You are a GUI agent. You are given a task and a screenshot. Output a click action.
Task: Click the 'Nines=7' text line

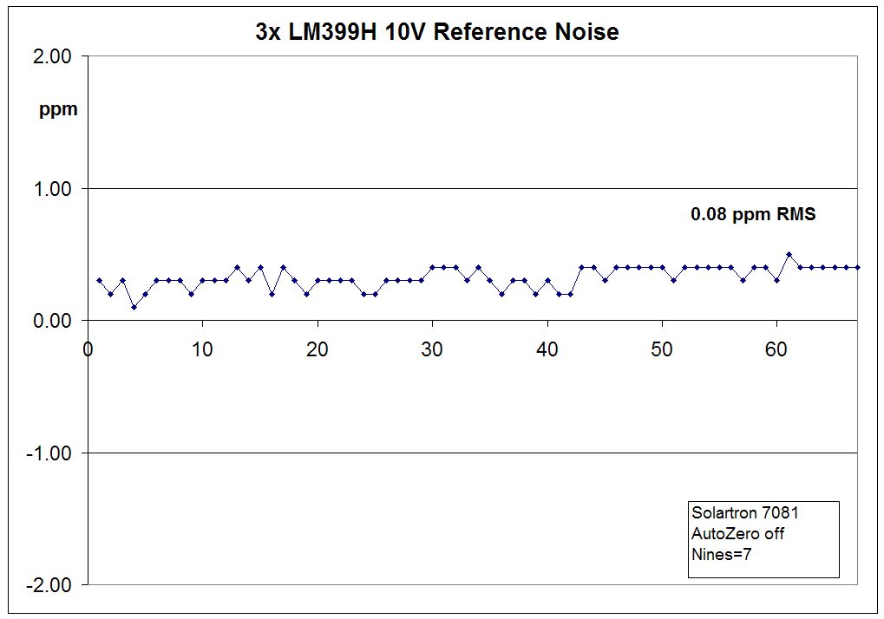pos(721,554)
